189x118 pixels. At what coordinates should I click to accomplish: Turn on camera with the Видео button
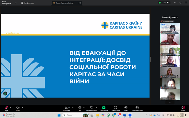(18, 108)
